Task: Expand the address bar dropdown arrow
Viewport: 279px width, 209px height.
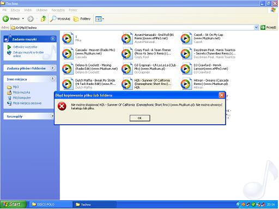Action: point(256,28)
